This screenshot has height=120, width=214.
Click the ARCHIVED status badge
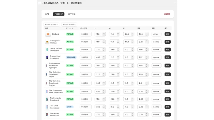click(x=71, y=57)
